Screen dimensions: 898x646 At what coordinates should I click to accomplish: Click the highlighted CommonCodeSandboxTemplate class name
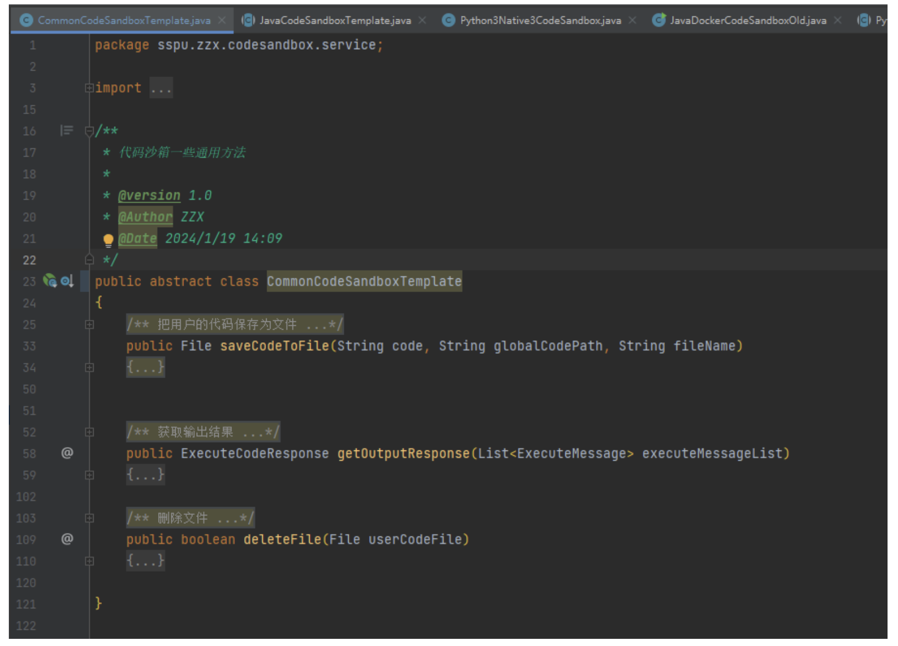[364, 282]
